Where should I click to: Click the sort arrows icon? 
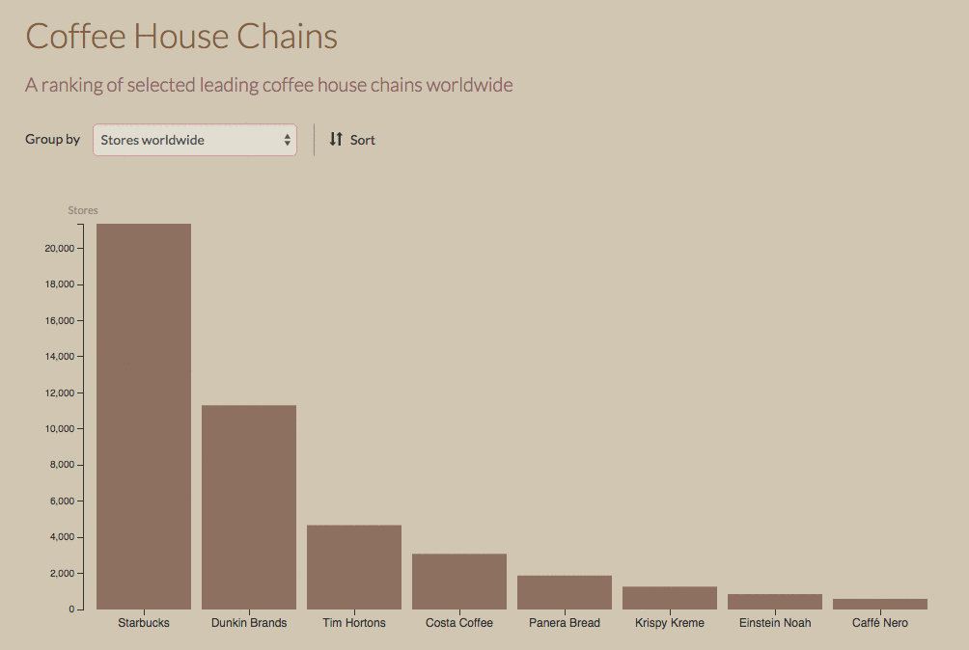(336, 140)
